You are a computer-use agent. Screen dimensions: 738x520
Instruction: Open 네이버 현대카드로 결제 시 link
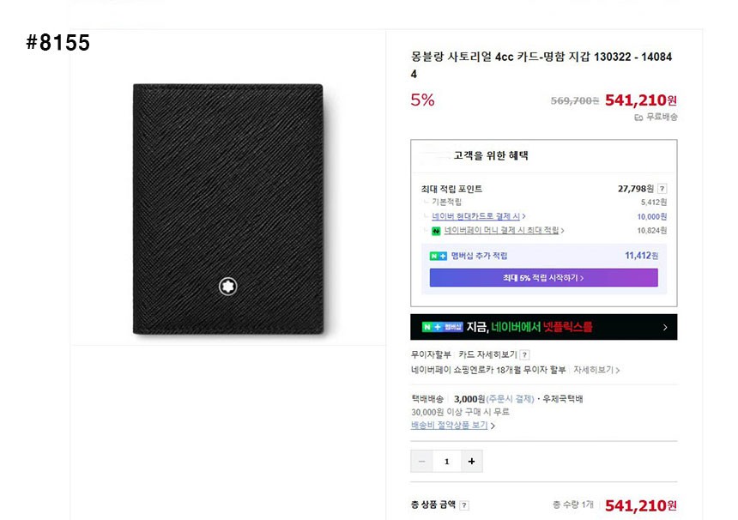pyautogui.click(x=479, y=216)
